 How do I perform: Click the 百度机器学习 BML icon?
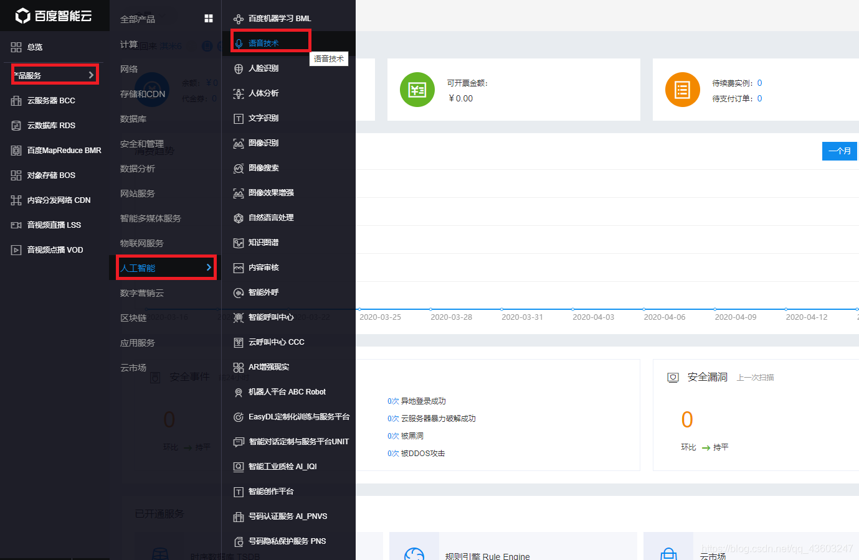tap(239, 19)
